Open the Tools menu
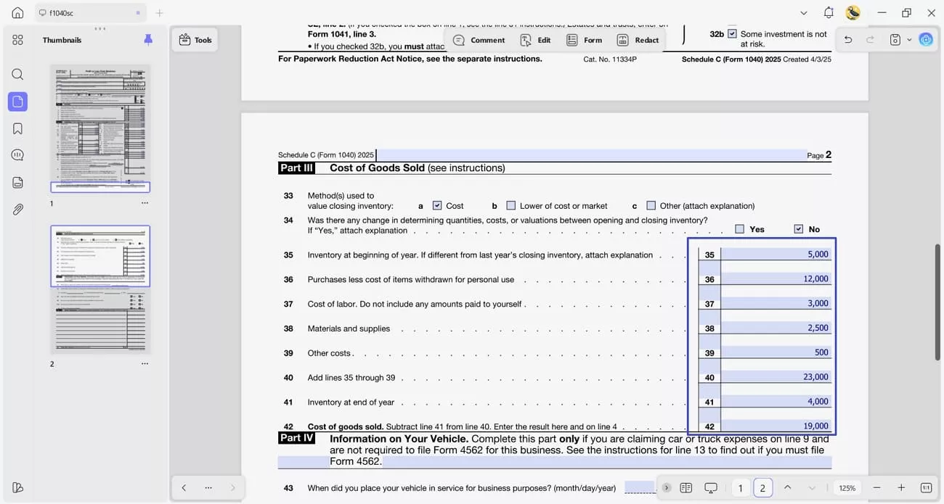Image resolution: width=944 pixels, height=504 pixels. tap(195, 40)
